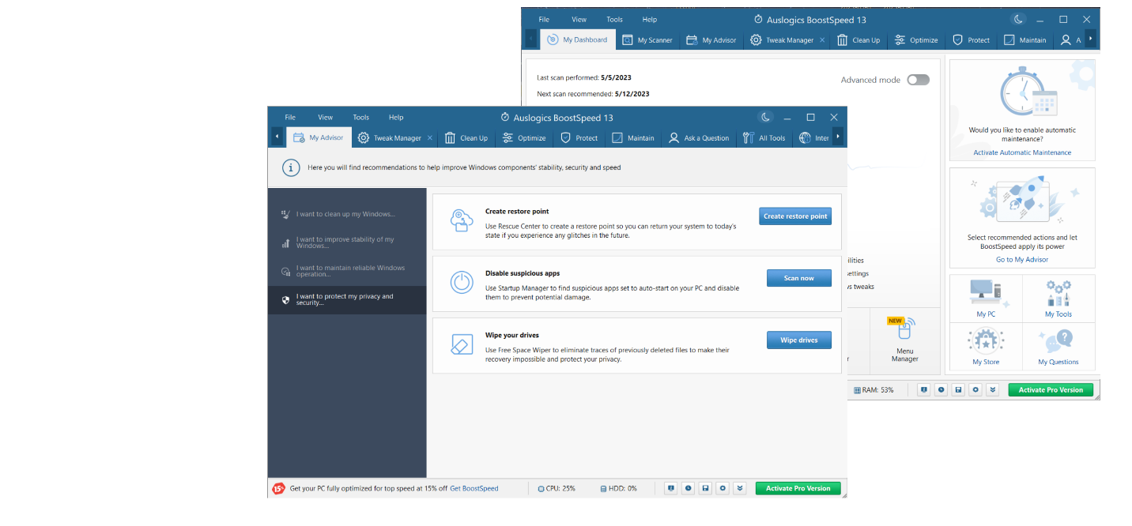Click the Wipe your drives eraser icon
Screen dimensions: 1132x526
pyautogui.click(x=461, y=344)
